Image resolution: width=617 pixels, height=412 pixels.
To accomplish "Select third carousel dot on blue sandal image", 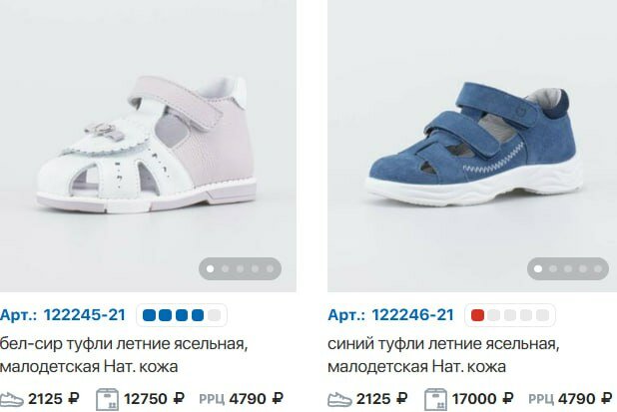I will [x=568, y=269].
